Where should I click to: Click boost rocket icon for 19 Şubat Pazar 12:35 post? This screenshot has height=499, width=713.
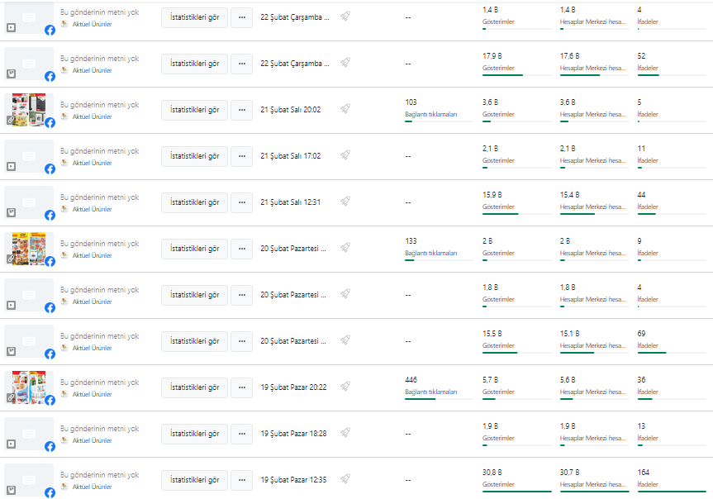[x=345, y=479]
